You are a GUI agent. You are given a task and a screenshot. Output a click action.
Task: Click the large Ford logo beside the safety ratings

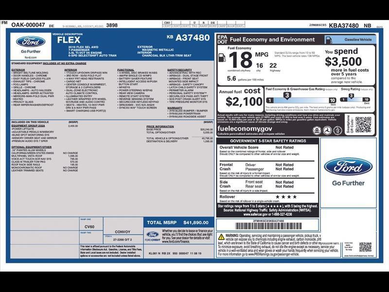click(x=348, y=166)
